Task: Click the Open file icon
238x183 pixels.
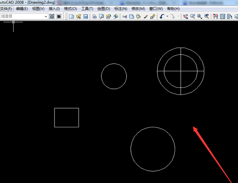Action: pos(78,16)
